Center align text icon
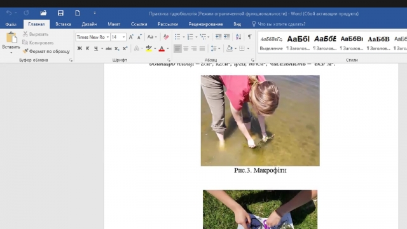Image resolution: width=407 pixels, height=229 pixels. [186, 48]
